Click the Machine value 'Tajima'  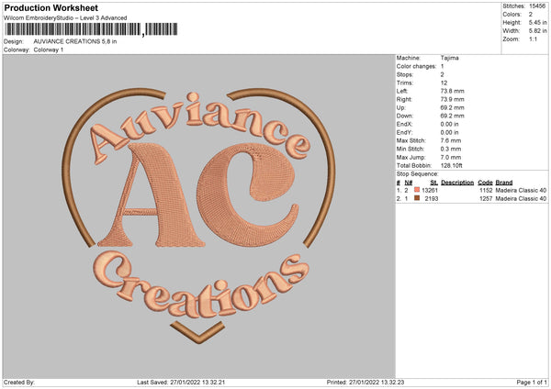pos(450,58)
